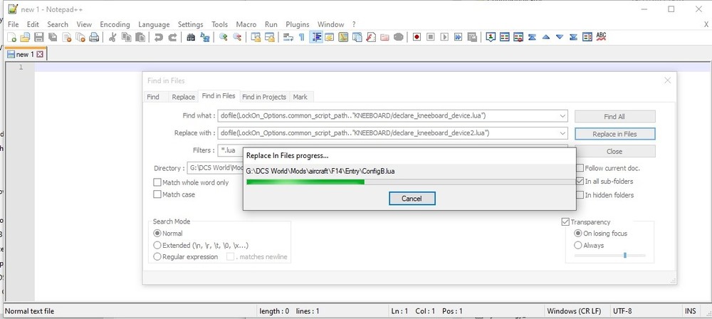The height and width of the screenshot is (319, 712).
Task: Open the Language menu
Action: tap(154, 24)
